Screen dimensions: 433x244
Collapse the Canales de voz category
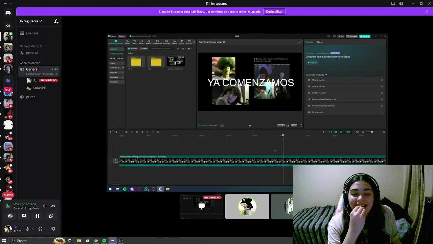(x=31, y=63)
